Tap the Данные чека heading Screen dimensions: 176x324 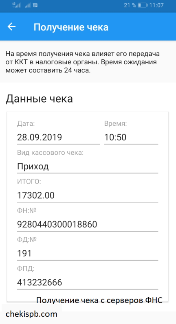39,99
